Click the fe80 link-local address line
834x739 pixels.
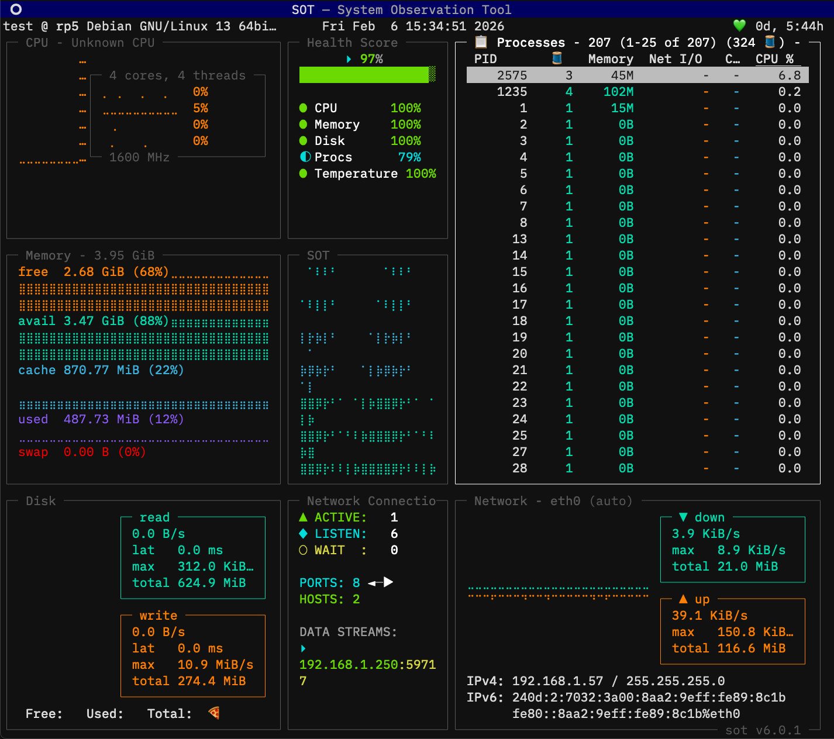click(x=626, y=713)
